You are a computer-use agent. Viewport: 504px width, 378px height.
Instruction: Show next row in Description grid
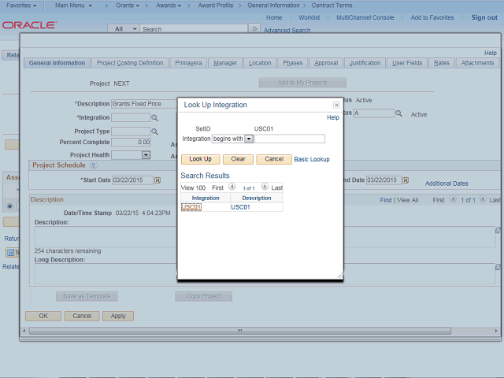click(483, 199)
